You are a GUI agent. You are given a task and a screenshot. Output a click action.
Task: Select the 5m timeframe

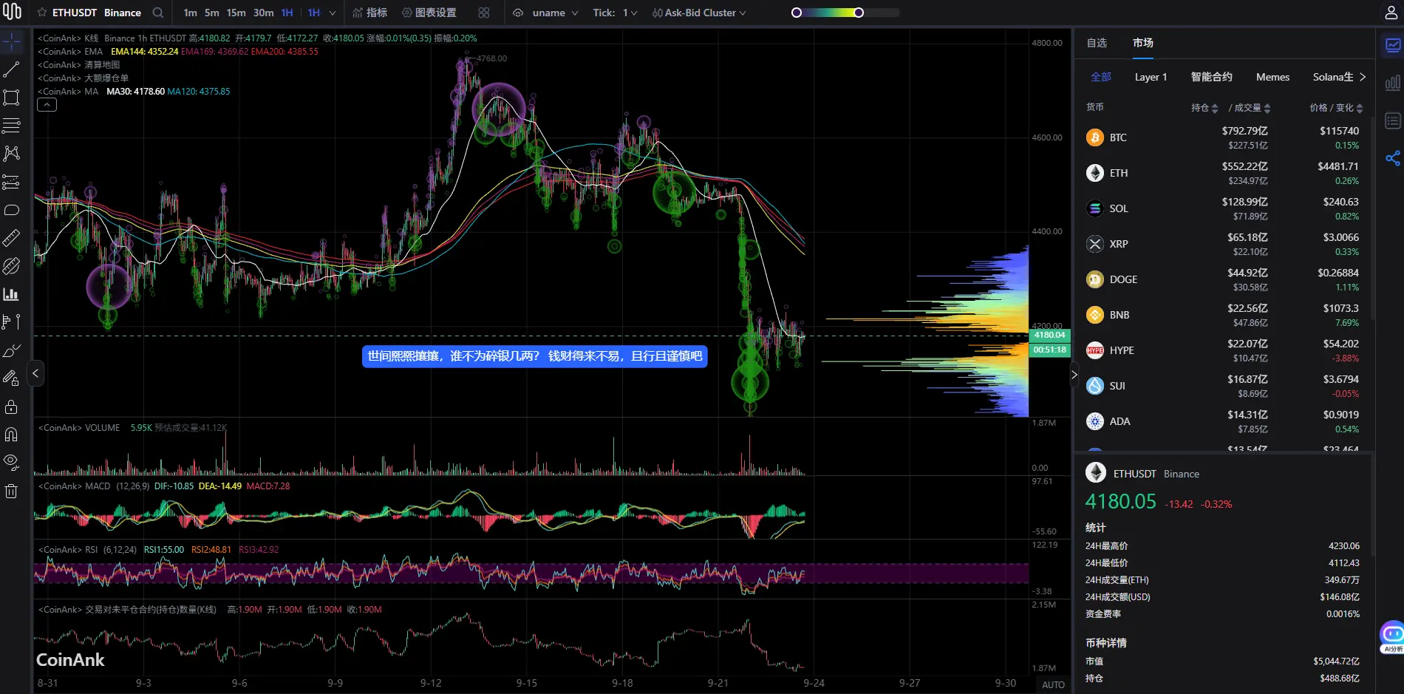tap(212, 13)
